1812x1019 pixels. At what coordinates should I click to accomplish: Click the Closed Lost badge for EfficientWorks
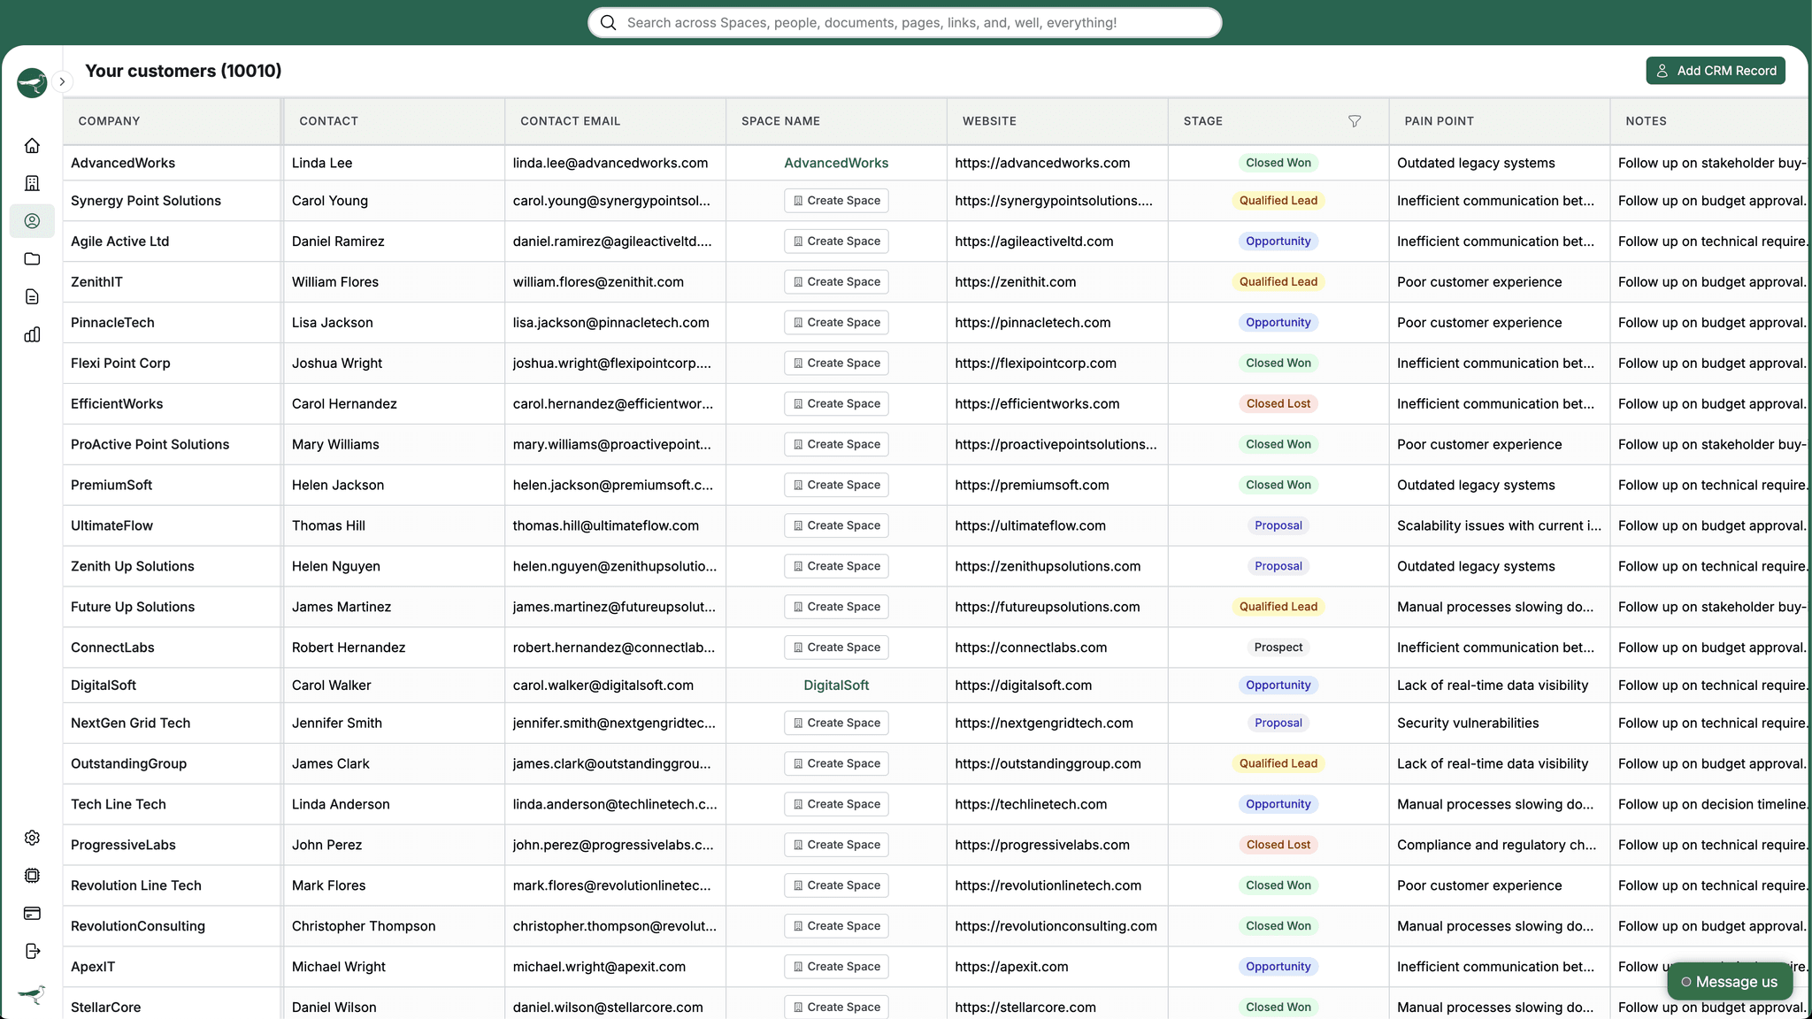[1278, 403]
